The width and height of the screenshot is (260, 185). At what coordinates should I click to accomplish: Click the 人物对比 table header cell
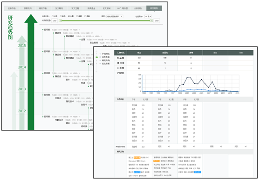click(121, 53)
